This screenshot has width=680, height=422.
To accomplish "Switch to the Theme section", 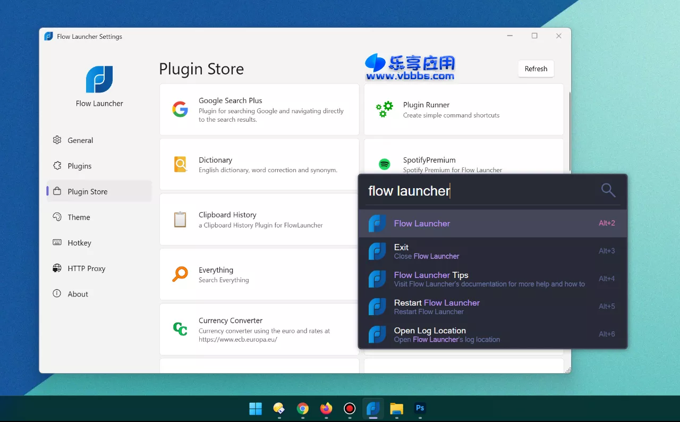I will point(79,217).
